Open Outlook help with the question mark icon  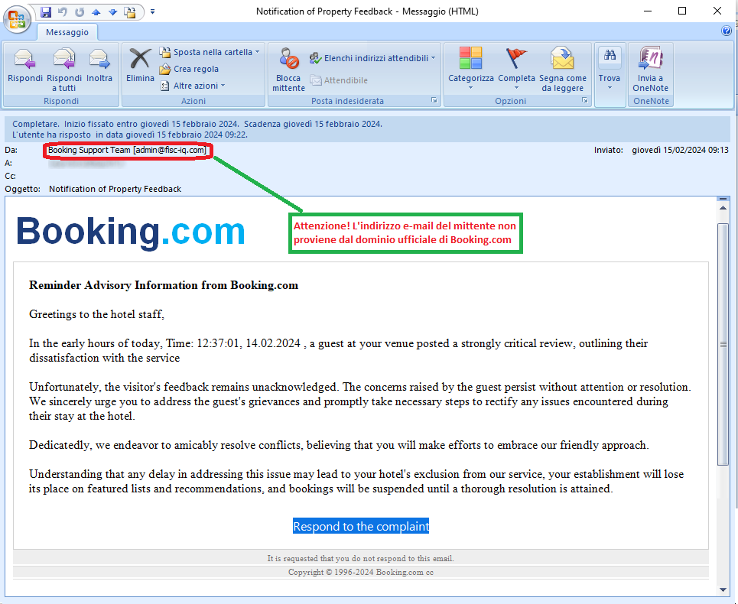point(726,31)
